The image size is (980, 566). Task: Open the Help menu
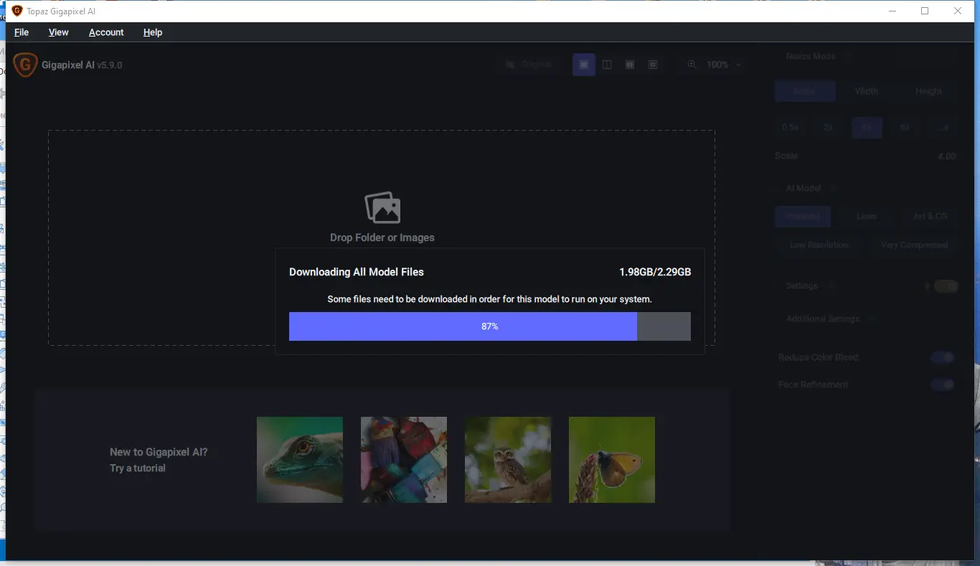(153, 32)
